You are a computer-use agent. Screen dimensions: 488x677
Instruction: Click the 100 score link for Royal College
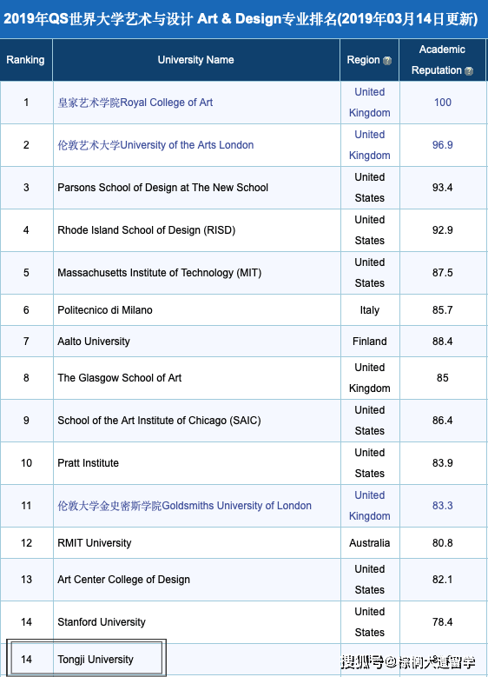[x=442, y=103]
